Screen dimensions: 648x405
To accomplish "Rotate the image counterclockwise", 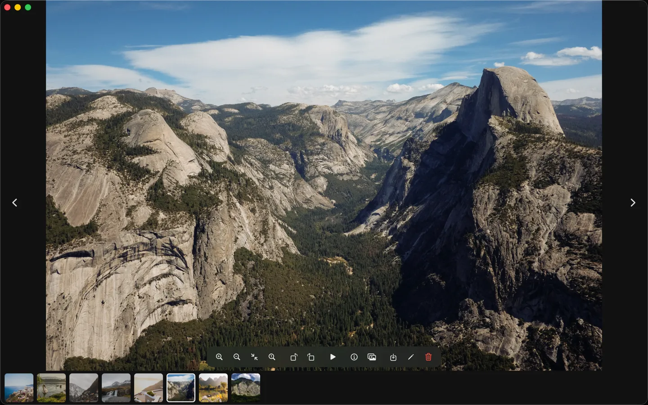I will coord(293,357).
